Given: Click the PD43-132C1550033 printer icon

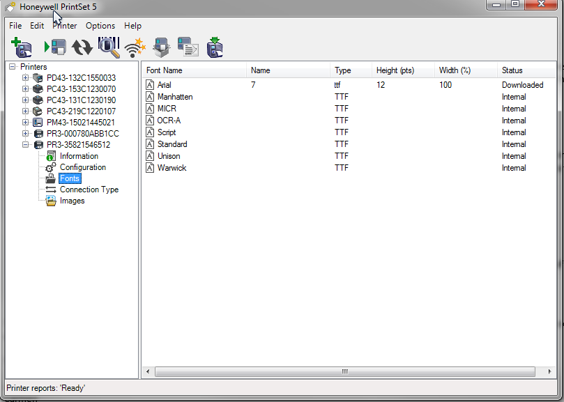Looking at the screenshot, I should (38, 77).
